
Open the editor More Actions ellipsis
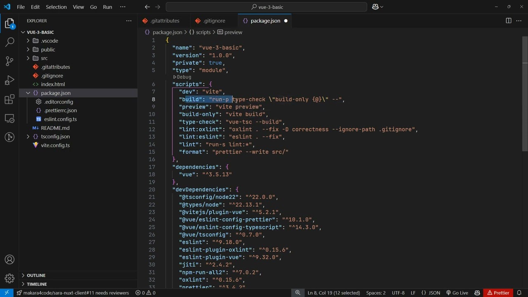click(x=519, y=21)
